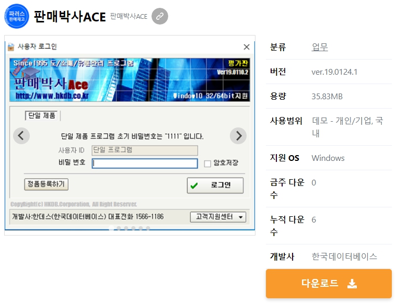Jump to the second carousel dot
The width and height of the screenshot is (396, 304).
(x=119, y=228)
